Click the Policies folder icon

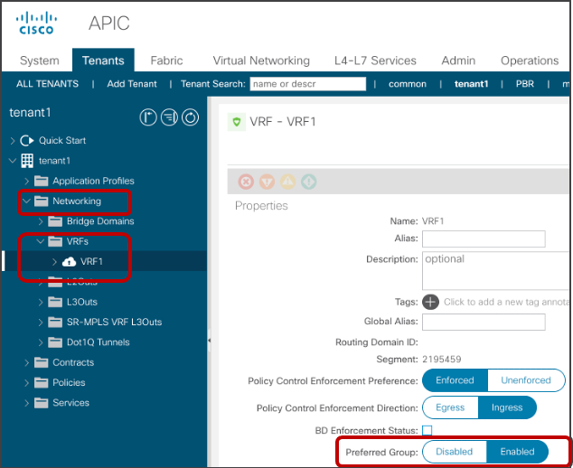[41, 382]
